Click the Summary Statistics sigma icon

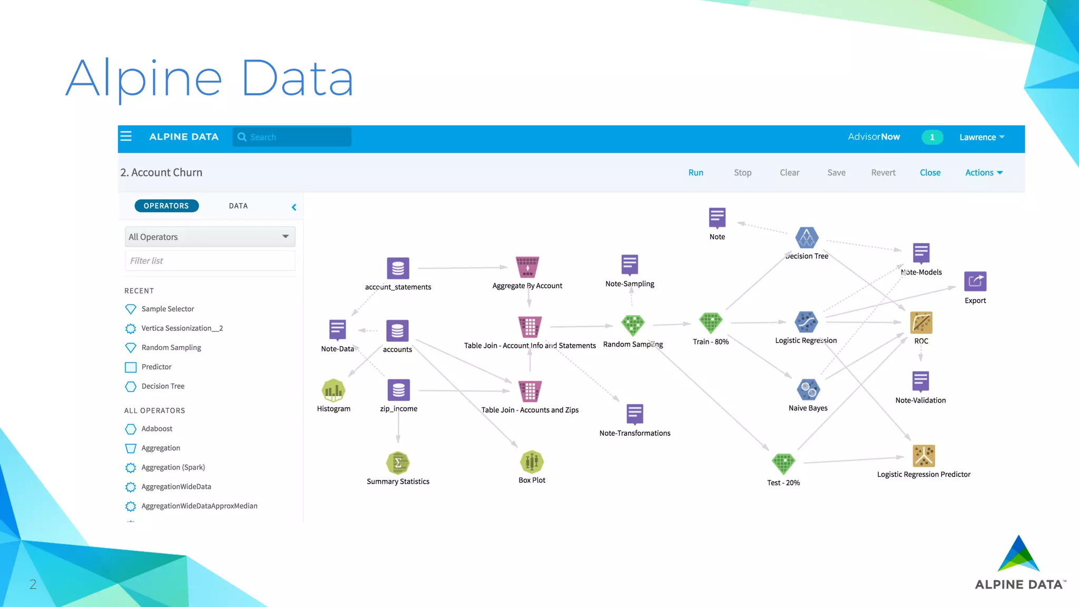click(x=398, y=463)
